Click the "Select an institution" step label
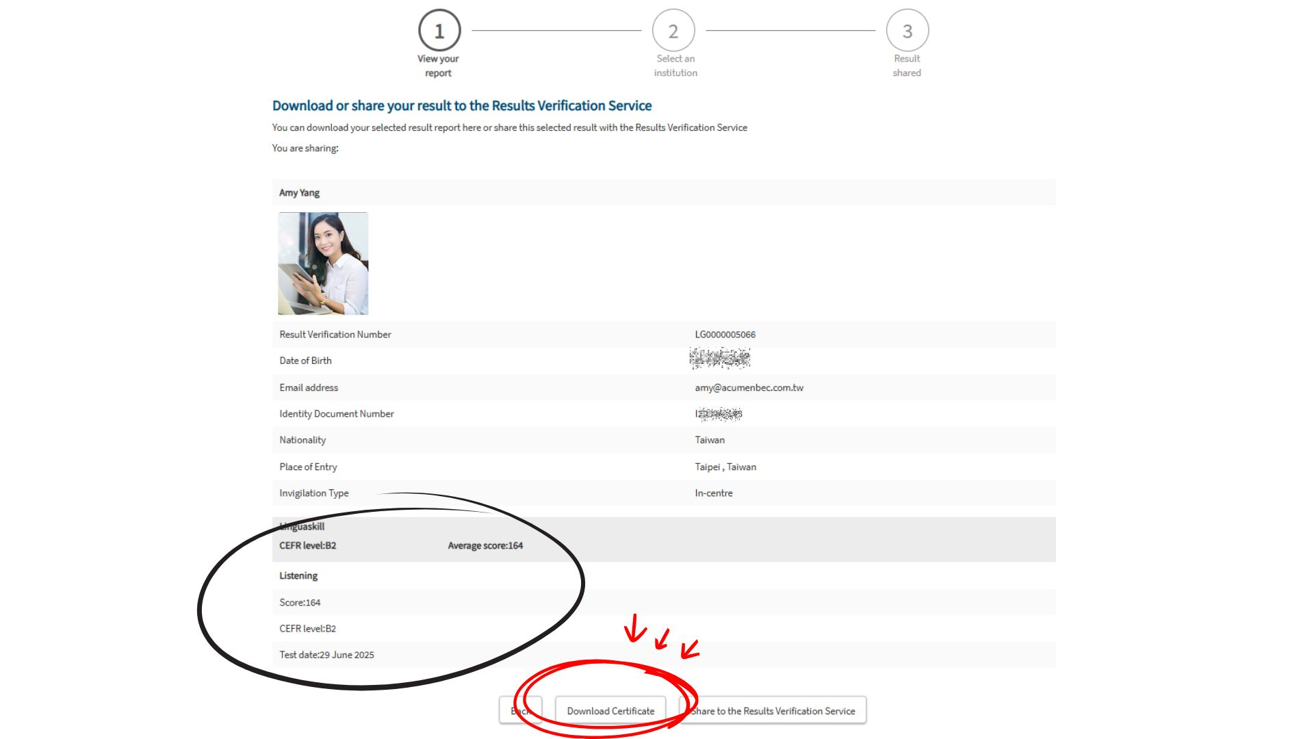 675,66
